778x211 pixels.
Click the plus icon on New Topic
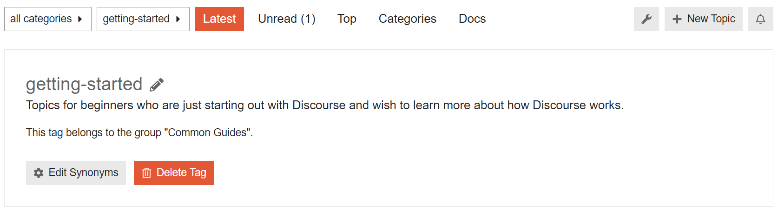[677, 19]
